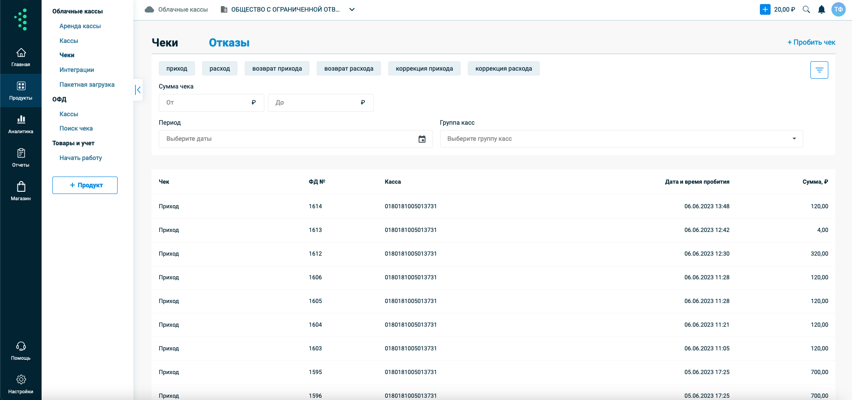
Task: Click the 20,00 ₽ balance
Action: (x=784, y=9)
